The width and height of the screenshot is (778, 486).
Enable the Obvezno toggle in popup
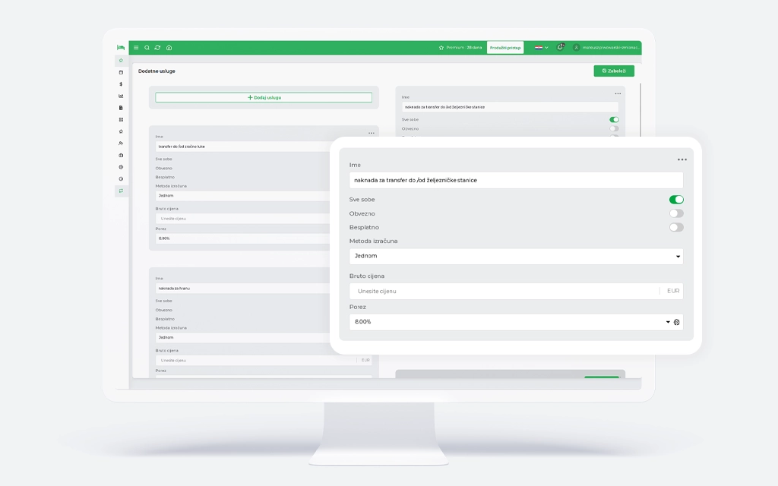(675, 213)
